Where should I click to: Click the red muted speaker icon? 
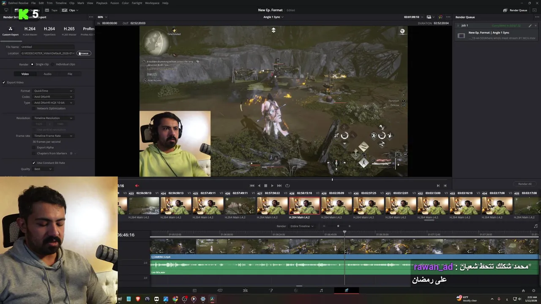[137, 186]
